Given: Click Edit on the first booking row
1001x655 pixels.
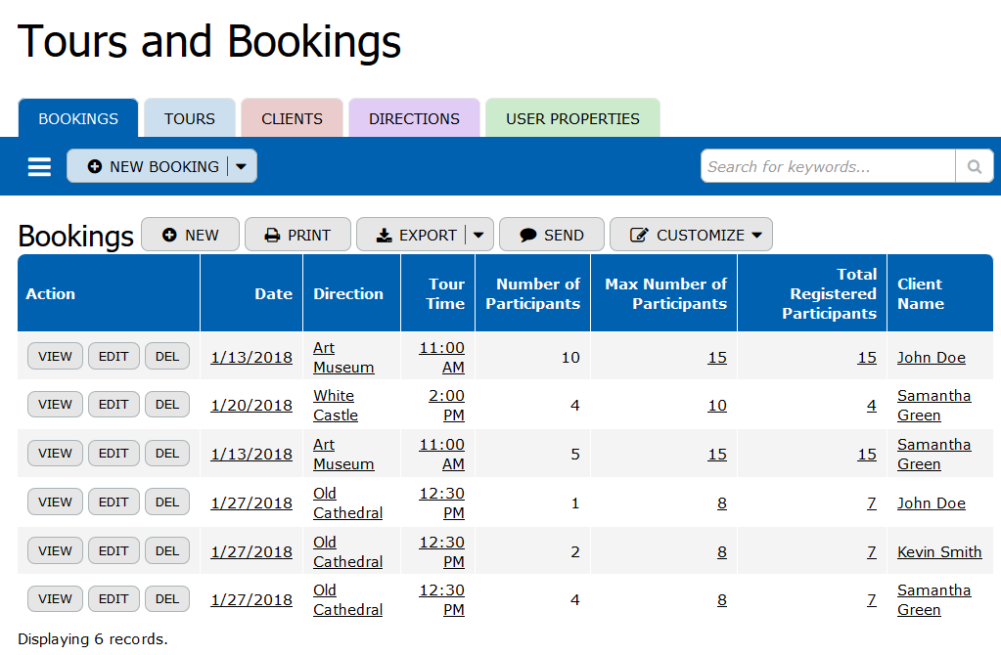Looking at the screenshot, I should (114, 357).
